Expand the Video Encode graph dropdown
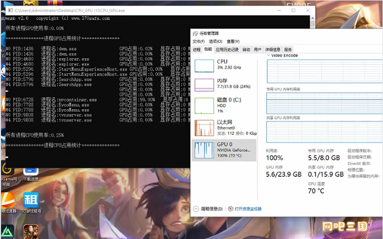 point(269,56)
